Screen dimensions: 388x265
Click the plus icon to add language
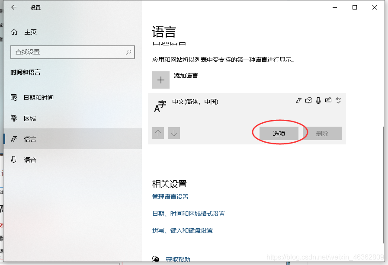tap(161, 80)
